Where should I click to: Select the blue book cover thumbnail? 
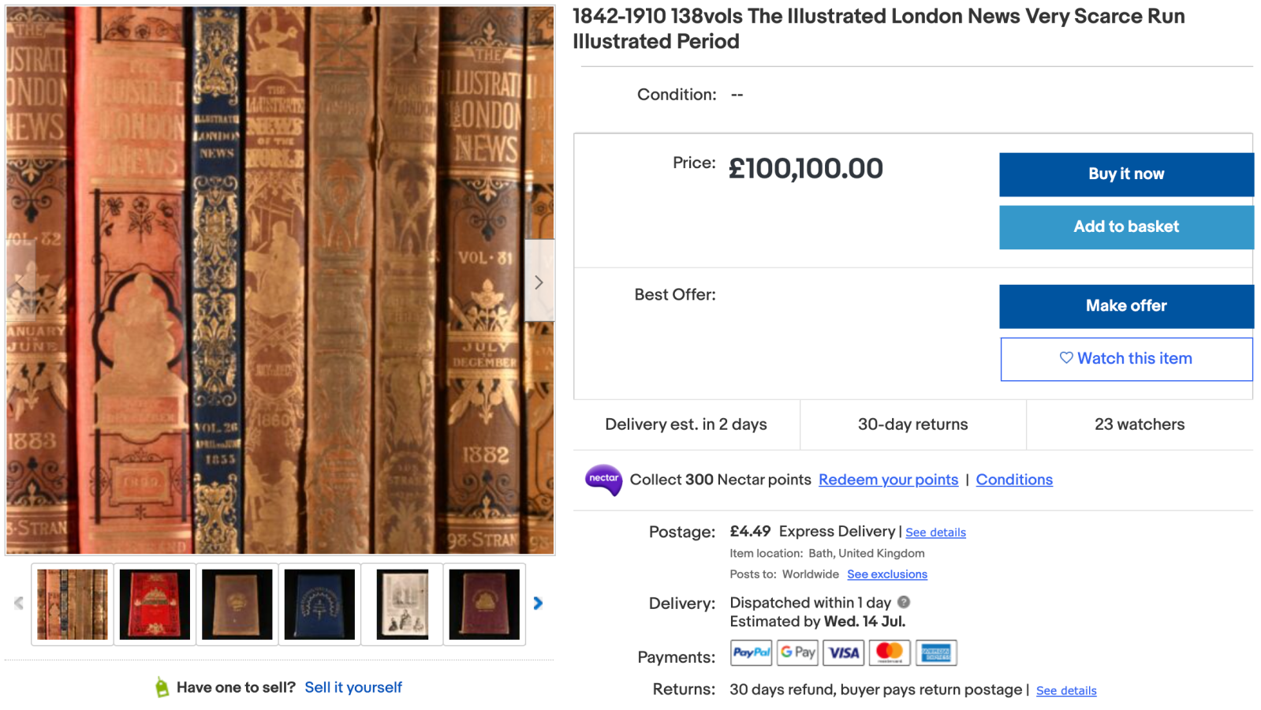(319, 604)
